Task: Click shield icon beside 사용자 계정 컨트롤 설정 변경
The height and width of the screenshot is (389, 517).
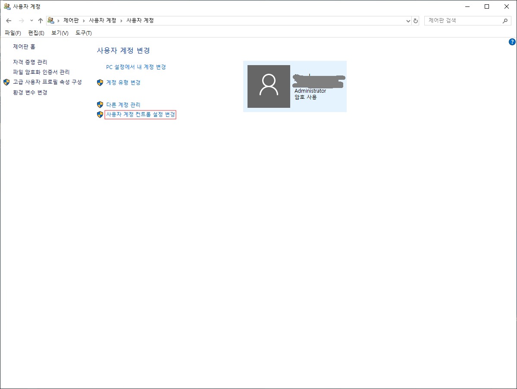Action: pos(100,114)
